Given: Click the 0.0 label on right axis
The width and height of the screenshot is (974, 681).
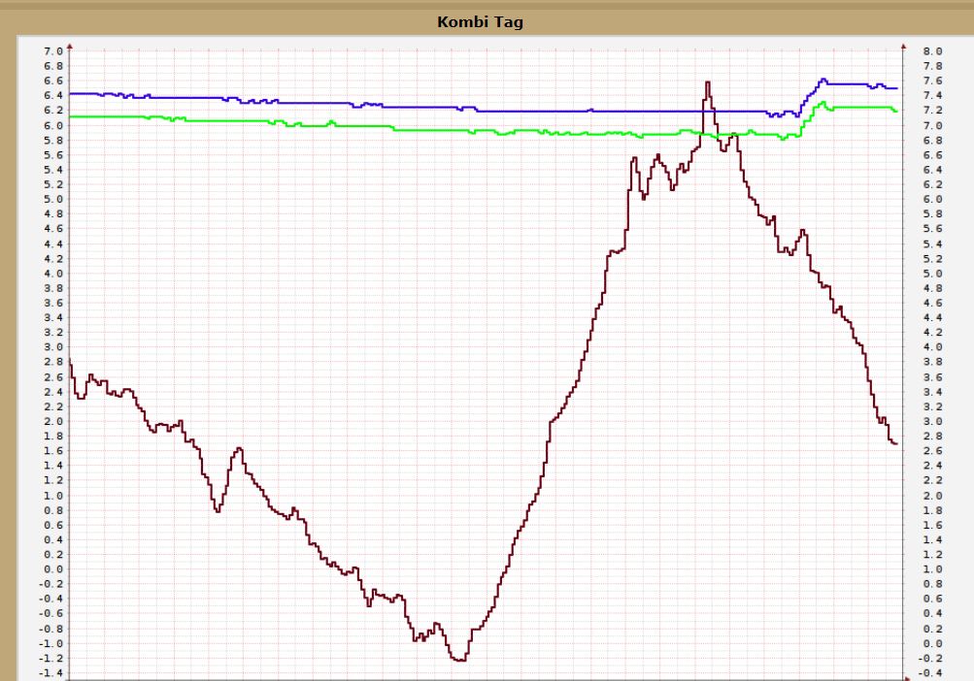Looking at the screenshot, I should 931,643.
